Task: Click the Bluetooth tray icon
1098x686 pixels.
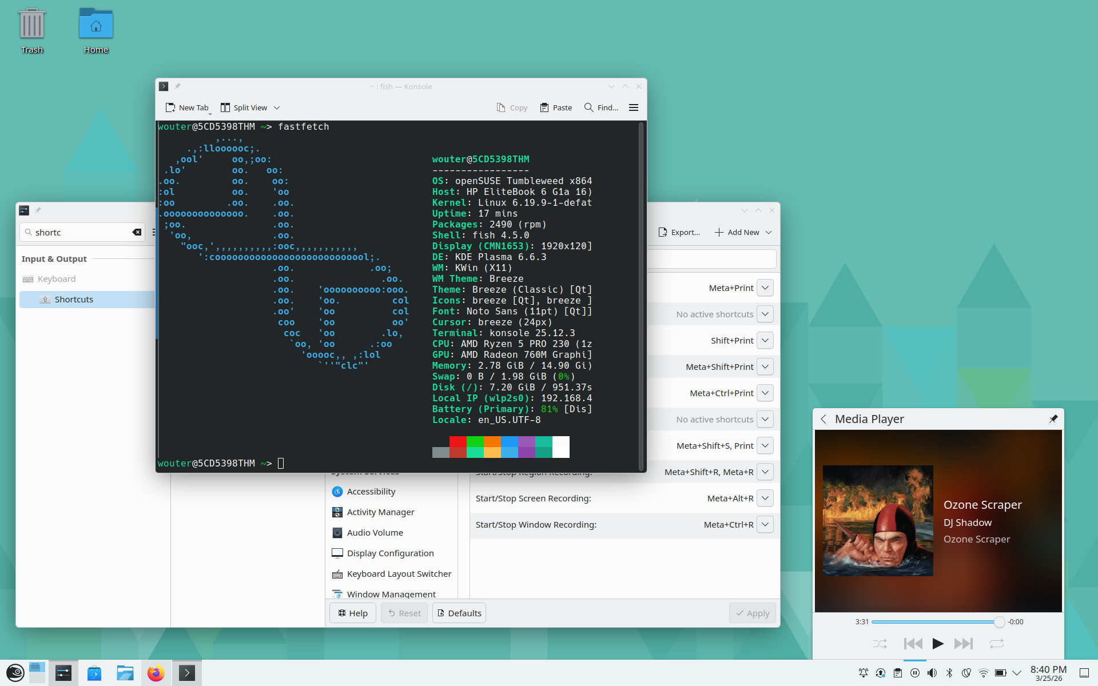Action: [x=949, y=673]
